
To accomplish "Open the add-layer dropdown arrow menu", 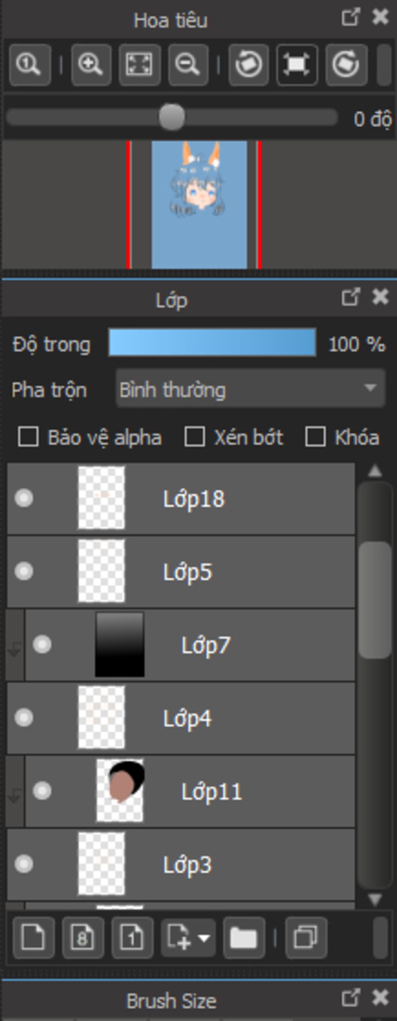I will 204,938.
